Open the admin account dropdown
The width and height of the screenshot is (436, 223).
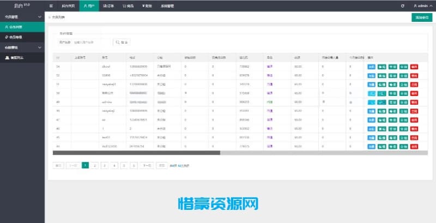[423, 6]
